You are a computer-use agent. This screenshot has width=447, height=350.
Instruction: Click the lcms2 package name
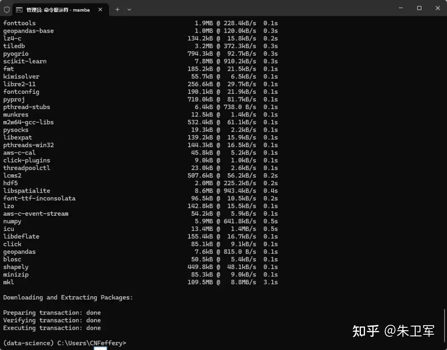pos(12,176)
